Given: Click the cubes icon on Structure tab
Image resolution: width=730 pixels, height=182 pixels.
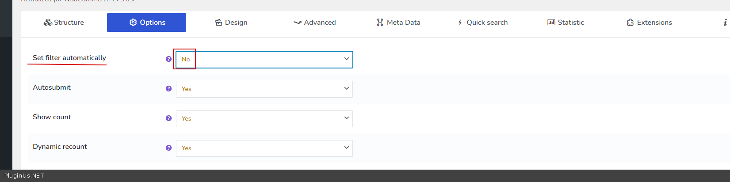Looking at the screenshot, I should 48,23.
